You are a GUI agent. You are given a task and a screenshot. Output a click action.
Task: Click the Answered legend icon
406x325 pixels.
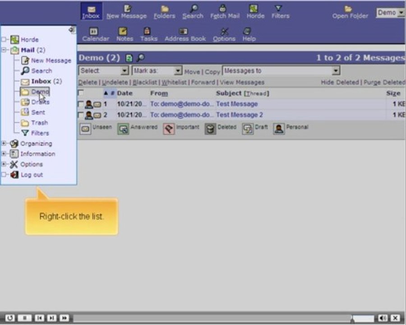pos(123,129)
